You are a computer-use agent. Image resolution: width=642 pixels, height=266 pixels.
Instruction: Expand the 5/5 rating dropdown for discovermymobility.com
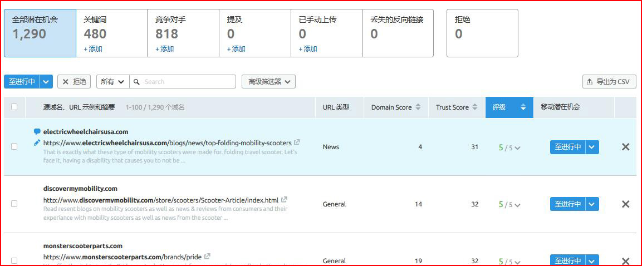[517, 204]
